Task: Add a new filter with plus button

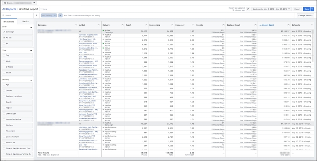Action: (60, 15)
